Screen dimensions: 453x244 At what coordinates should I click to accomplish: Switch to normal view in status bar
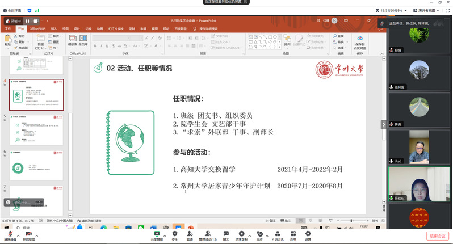click(x=300, y=221)
